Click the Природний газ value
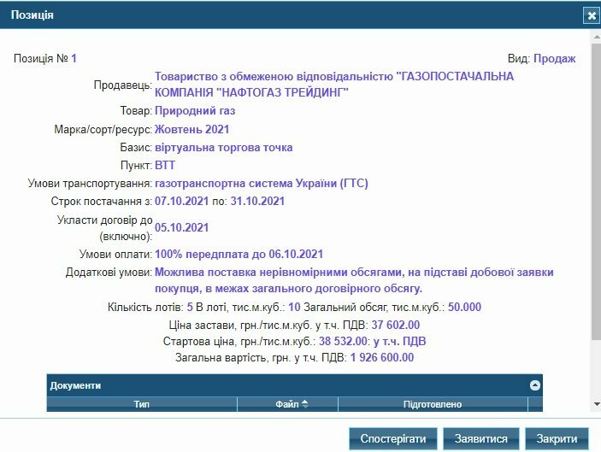 (195, 111)
